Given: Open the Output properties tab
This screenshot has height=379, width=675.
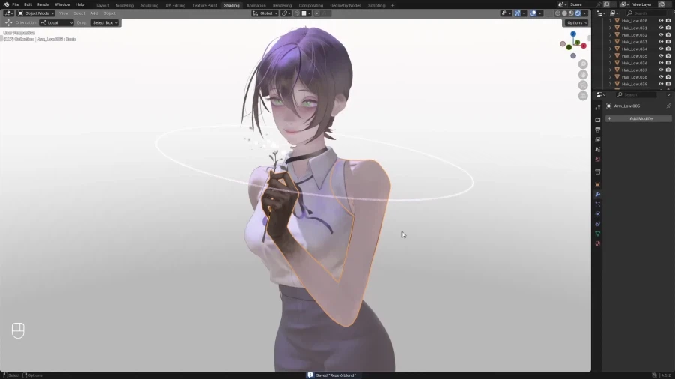Looking at the screenshot, I should 598,130.
